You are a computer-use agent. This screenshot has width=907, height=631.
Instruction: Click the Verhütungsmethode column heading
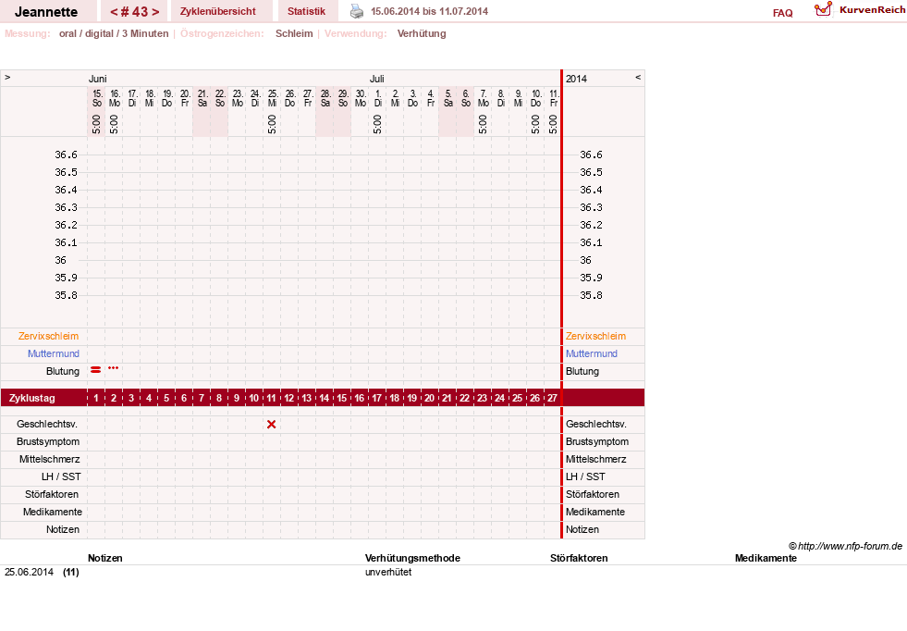pyautogui.click(x=412, y=558)
